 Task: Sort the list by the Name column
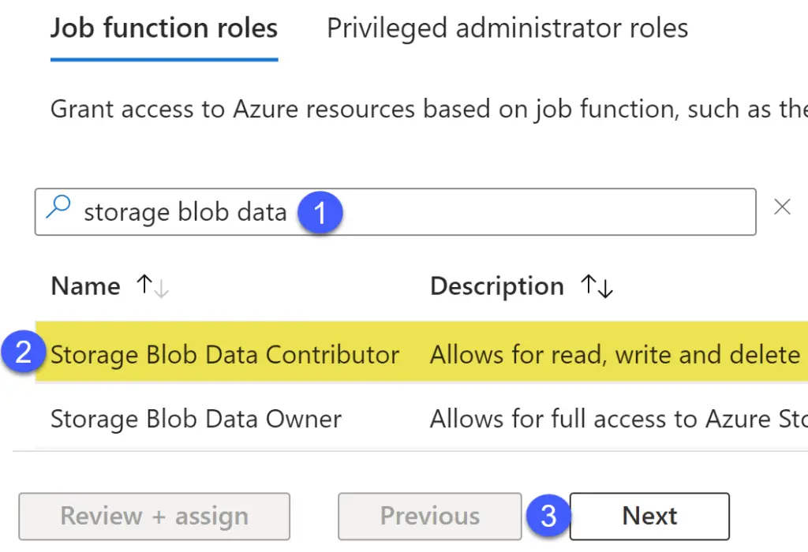85,286
